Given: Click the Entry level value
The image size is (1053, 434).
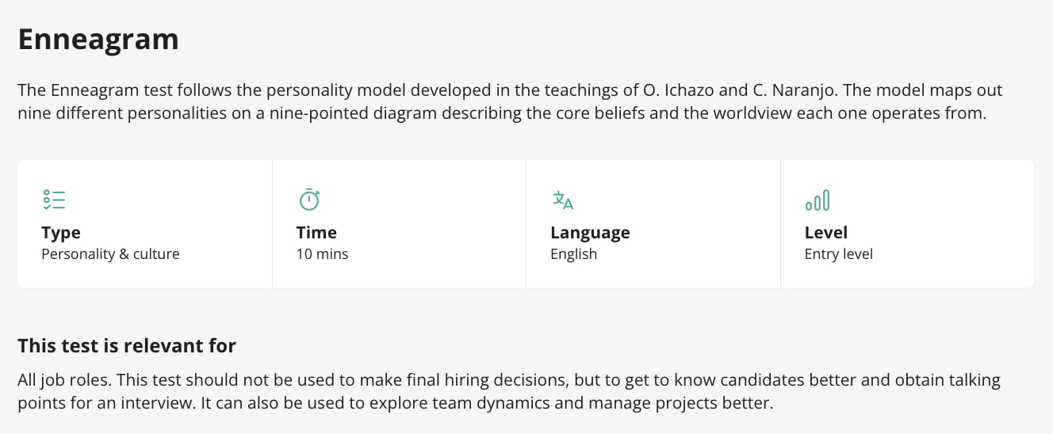Looking at the screenshot, I should [x=838, y=254].
